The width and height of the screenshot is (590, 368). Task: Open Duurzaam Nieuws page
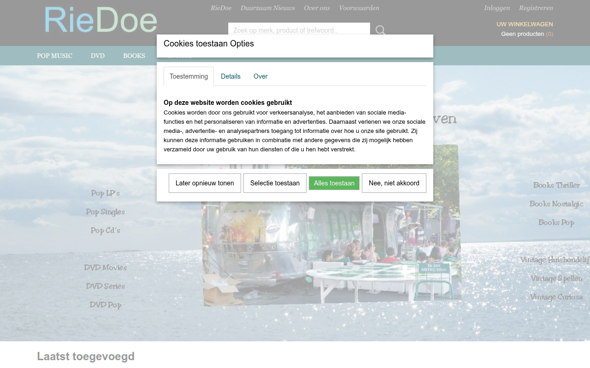click(x=268, y=8)
